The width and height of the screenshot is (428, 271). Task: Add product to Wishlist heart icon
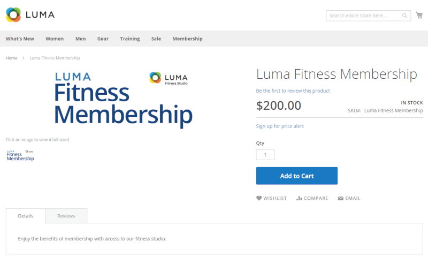coord(259,198)
